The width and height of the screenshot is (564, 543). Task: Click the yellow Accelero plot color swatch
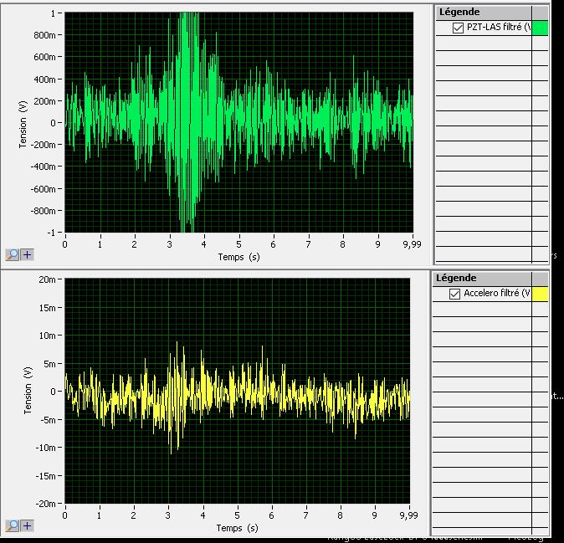(540, 294)
